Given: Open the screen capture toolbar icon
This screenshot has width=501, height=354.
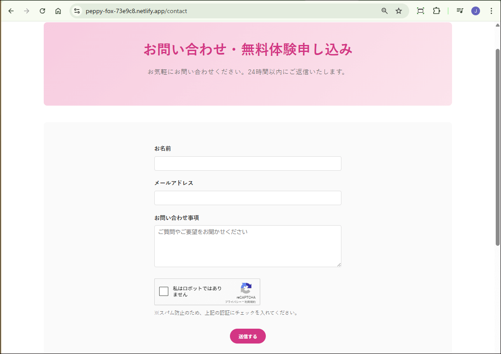Looking at the screenshot, I should coord(420,11).
